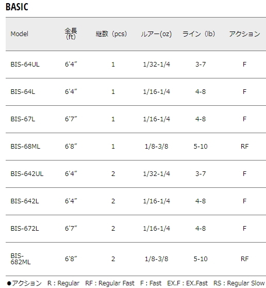
Task: Click the ライン (lb) column header
Action: click(x=198, y=34)
